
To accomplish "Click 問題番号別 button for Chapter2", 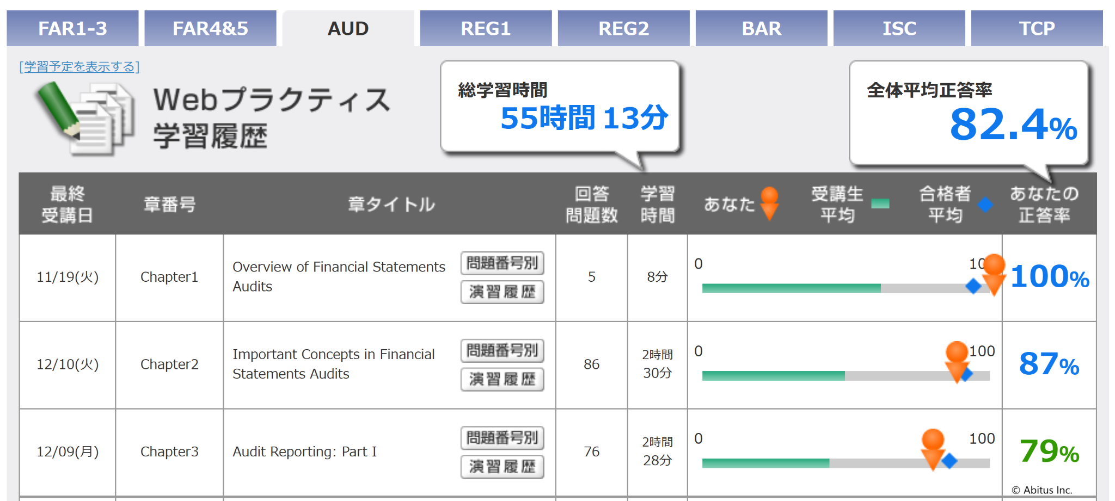I will point(502,351).
